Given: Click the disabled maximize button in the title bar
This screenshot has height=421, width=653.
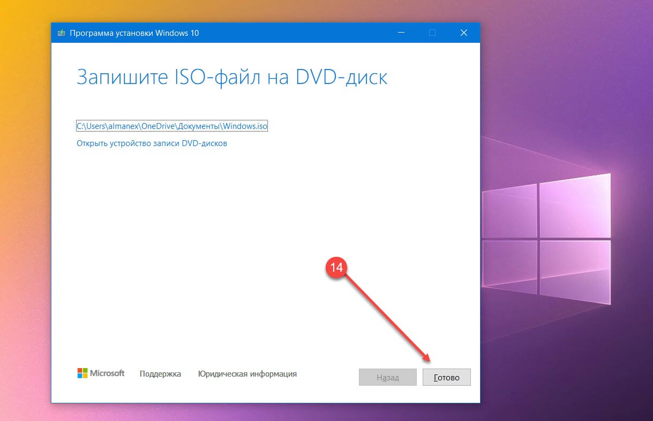Looking at the screenshot, I should point(432,33).
